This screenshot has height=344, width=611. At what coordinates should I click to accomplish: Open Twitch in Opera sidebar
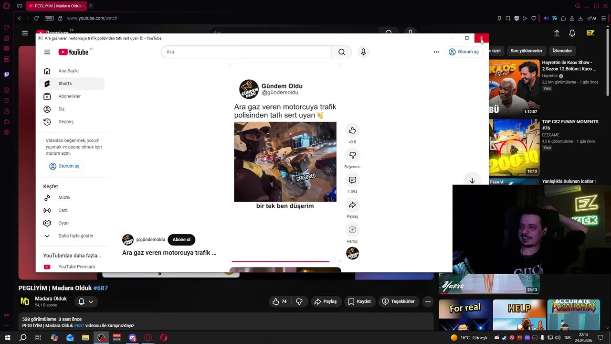pyautogui.click(x=7, y=75)
